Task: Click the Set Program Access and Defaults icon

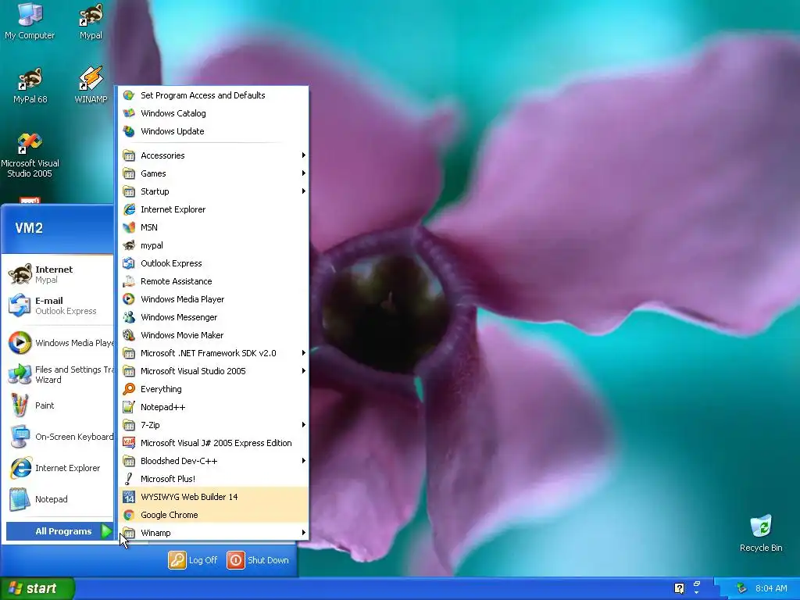Action: pos(129,95)
